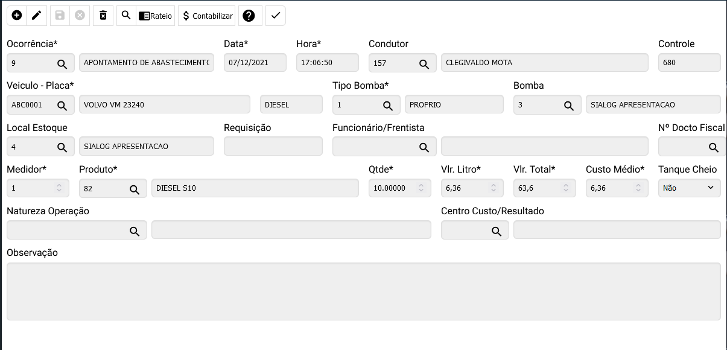The width and height of the screenshot is (727, 350).
Task: Click the Data field showing 07/12/2021
Action: [x=255, y=63]
